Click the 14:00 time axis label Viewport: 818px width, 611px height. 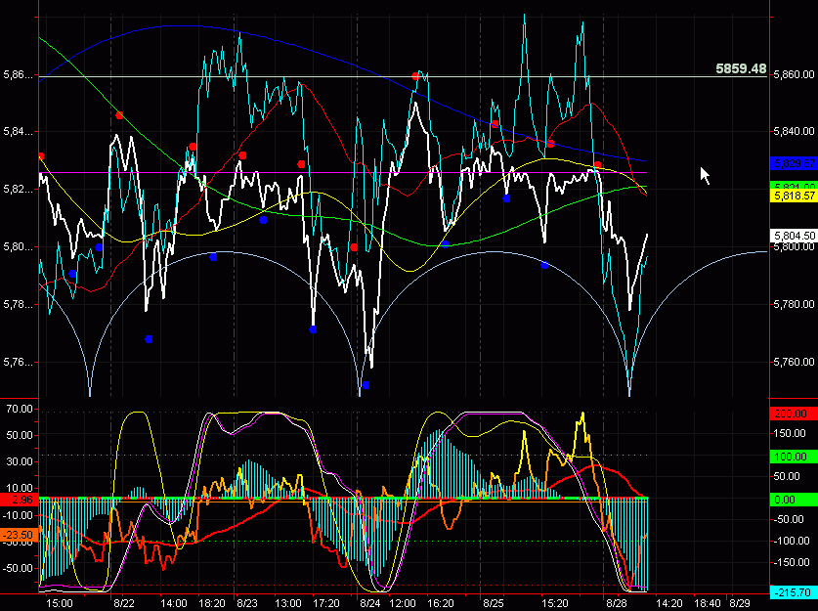(174, 604)
